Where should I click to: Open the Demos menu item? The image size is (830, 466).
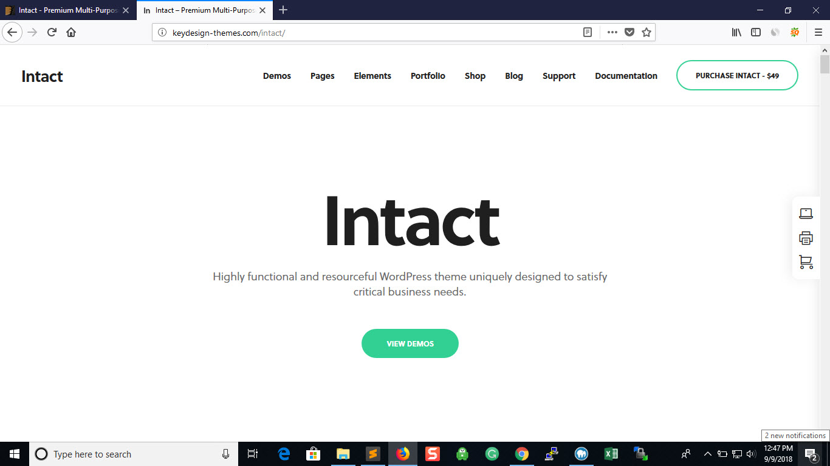pyautogui.click(x=276, y=76)
